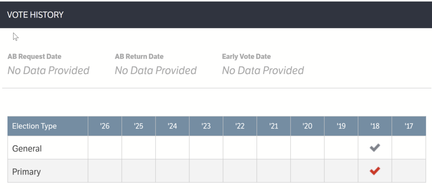
Task: Select the Primary election row label
Action: [x=27, y=171]
